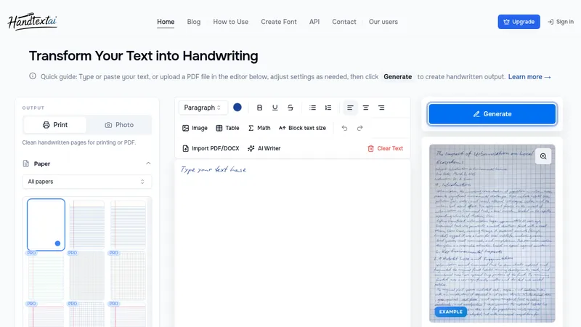
Task: Switch output to Print mode
Action: tap(55, 125)
